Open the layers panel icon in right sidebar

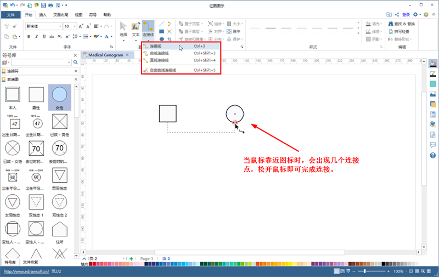pos(433,104)
